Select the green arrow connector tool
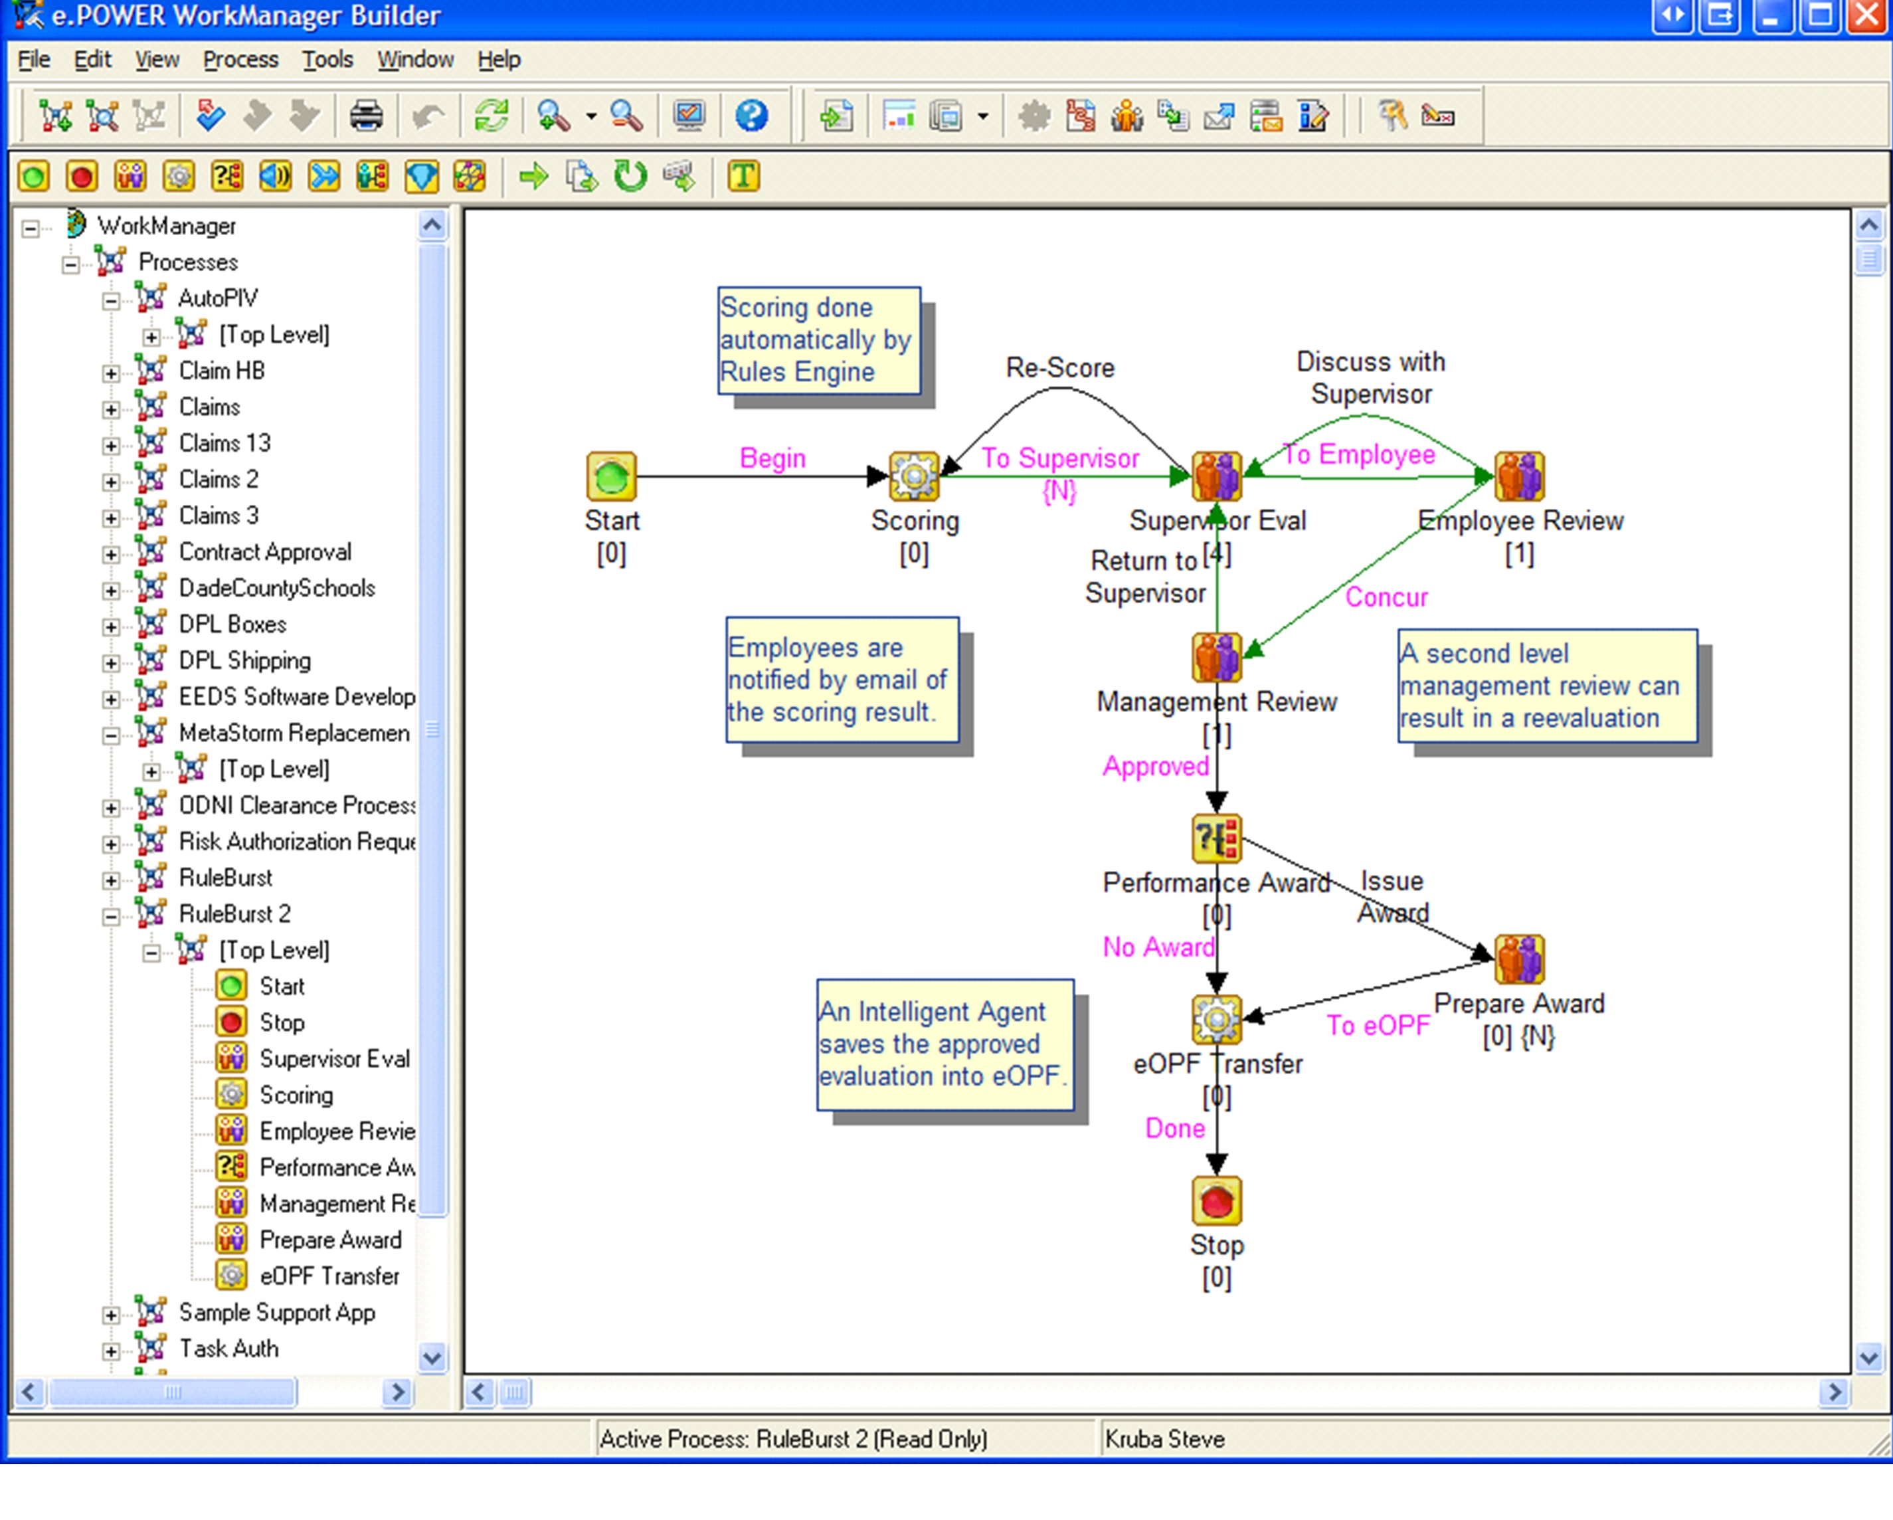This screenshot has width=1893, height=1520. pyautogui.click(x=534, y=177)
